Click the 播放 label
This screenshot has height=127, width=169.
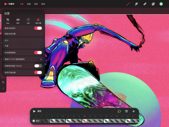tap(39, 111)
